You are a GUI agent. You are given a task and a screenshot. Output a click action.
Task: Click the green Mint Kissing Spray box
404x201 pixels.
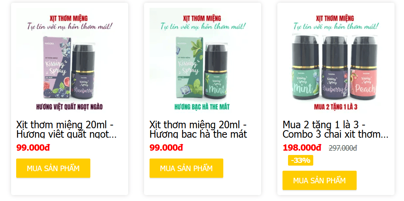pyautogui.click(x=190, y=67)
